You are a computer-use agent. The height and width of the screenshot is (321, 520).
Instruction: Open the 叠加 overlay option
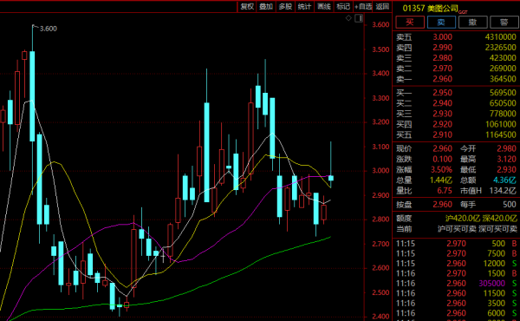click(x=266, y=6)
